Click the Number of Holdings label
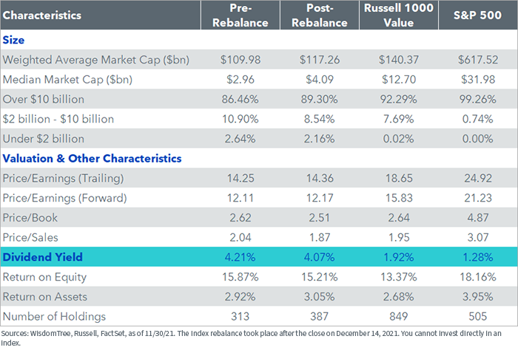Screen dimensions: 518x353 pos(54,316)
